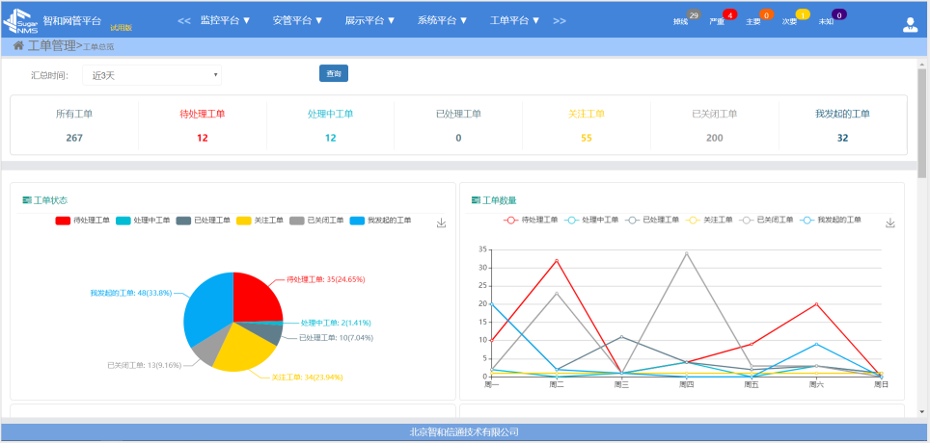The image size is (930, 443).
Task: Download the 工单数量 line chart image
Action: pyautogui.click(x=889, y=222)
